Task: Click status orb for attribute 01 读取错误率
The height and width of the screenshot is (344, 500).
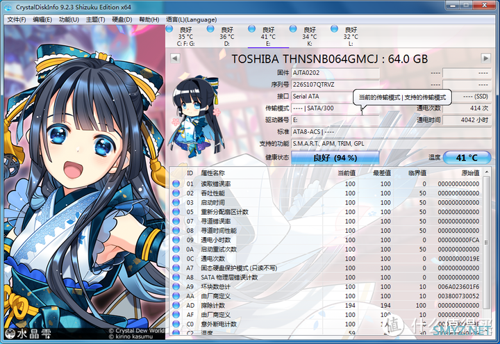Action: pyautogui.click(x=176, y=183)
